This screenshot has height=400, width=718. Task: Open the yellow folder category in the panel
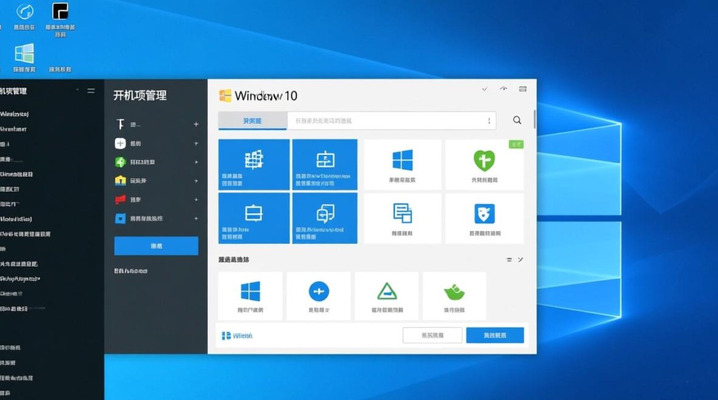[x=120, y=181]
